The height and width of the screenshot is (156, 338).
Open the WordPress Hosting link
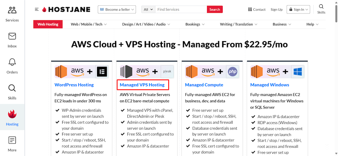pos(74,85)
